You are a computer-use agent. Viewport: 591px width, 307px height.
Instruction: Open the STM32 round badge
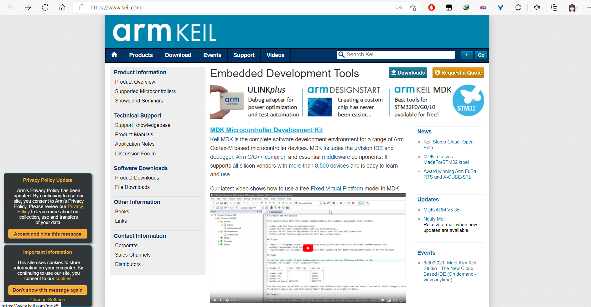pyautogui.click(x=468, y=101)
